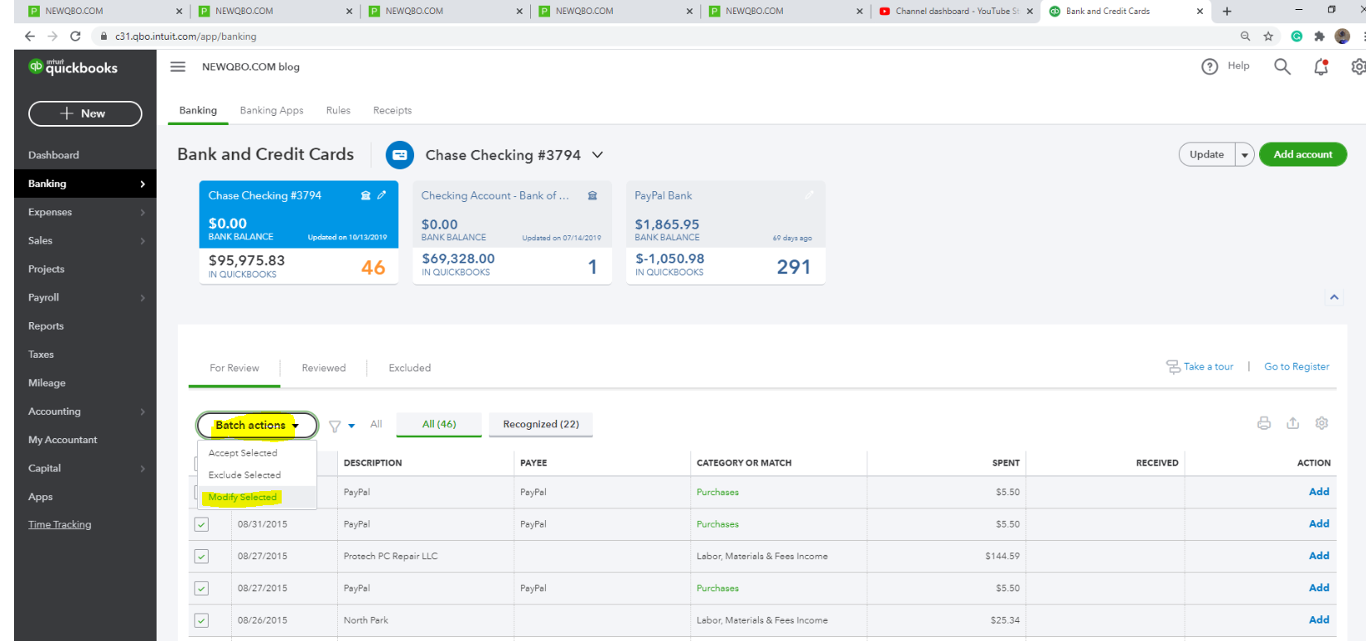Uncheck the North Park transaction checkbox
Viewport: 1366px width, 641px height.
201,620
